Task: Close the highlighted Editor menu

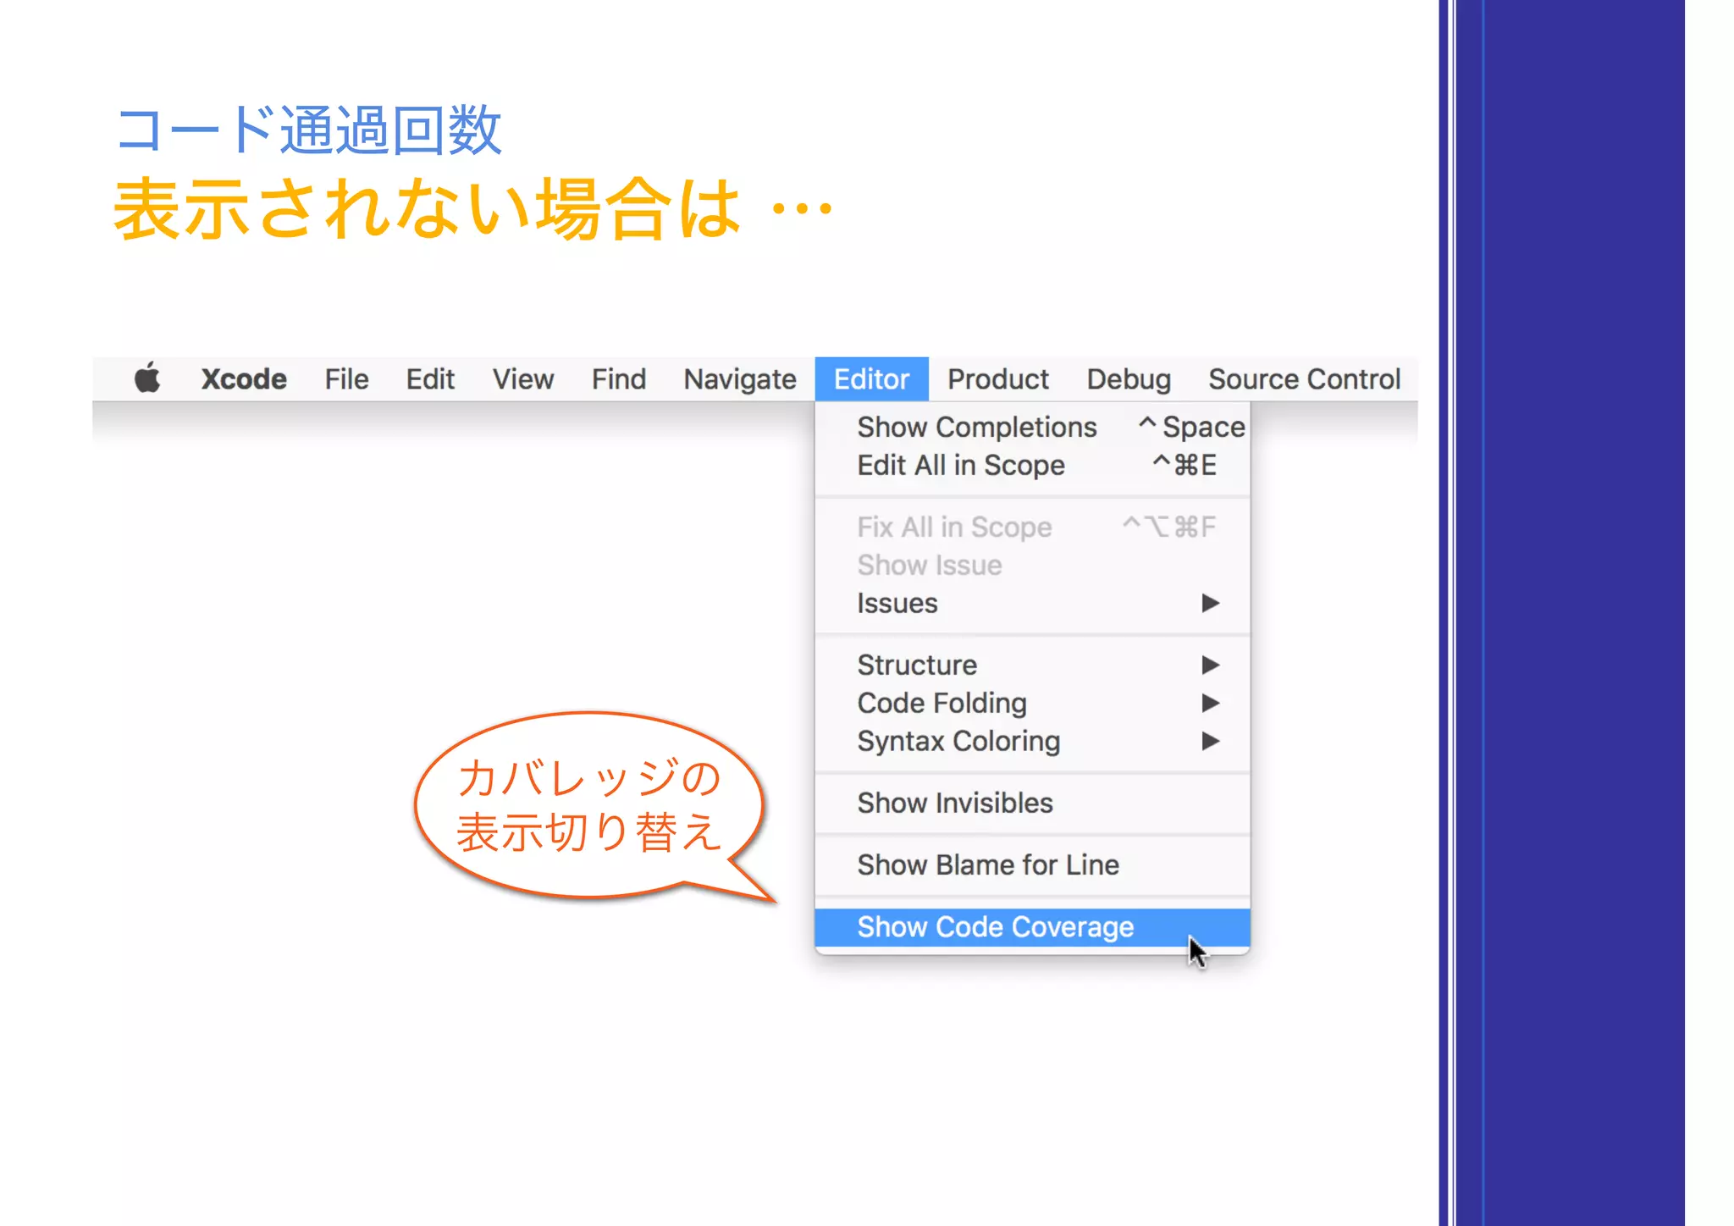Action: 871,378
